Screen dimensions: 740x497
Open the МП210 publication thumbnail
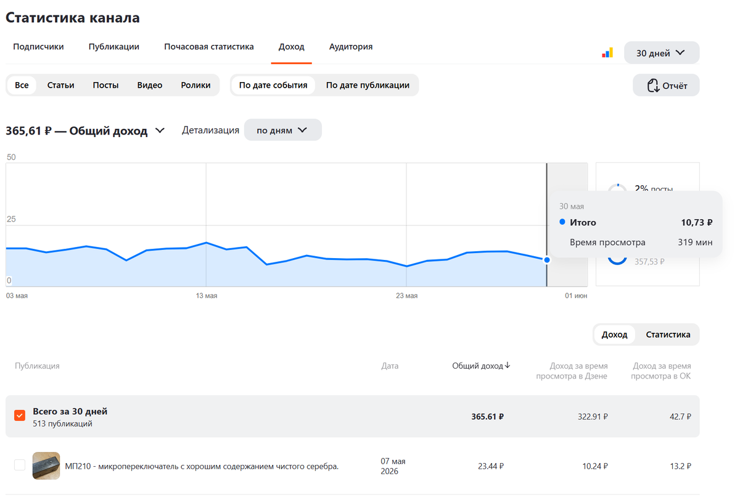tap(46, 466)
